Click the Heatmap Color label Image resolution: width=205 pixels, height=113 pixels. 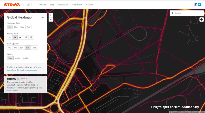14,23
